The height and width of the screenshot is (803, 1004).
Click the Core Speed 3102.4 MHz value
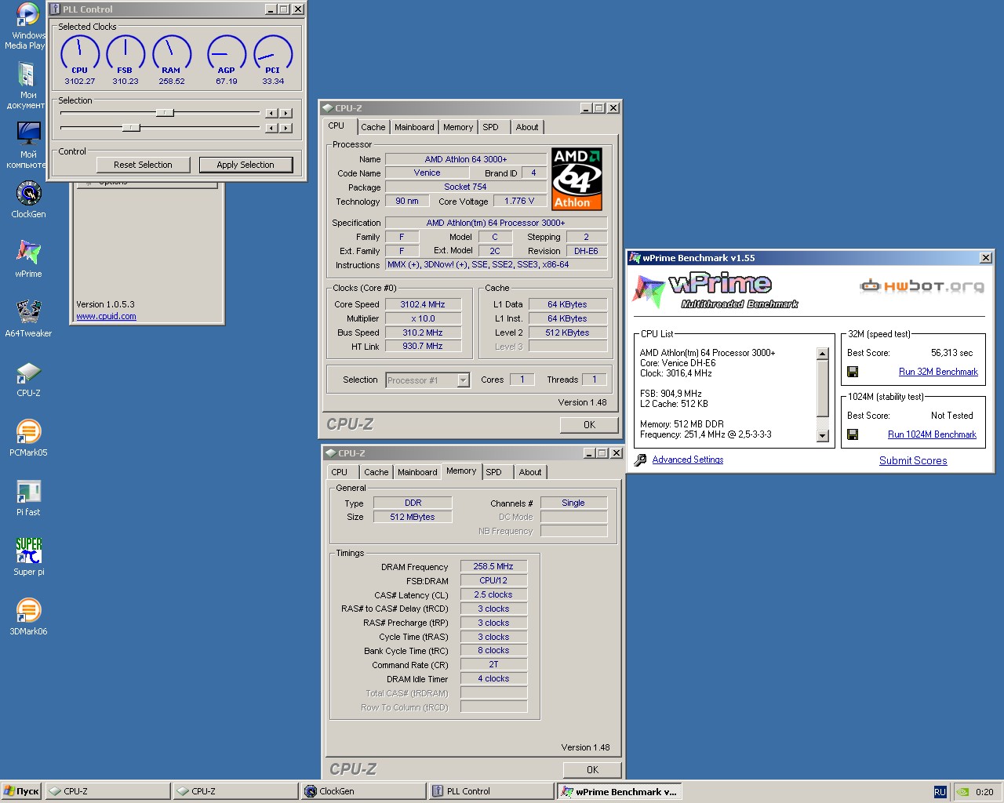click(423, 304)
